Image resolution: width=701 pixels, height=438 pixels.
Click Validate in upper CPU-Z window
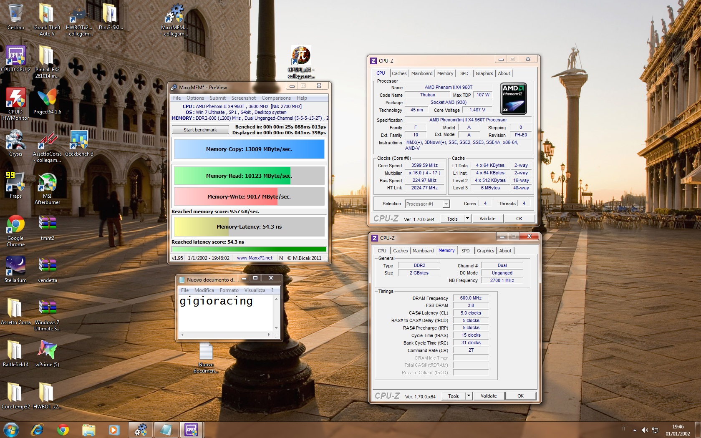[x=487, y=219]
